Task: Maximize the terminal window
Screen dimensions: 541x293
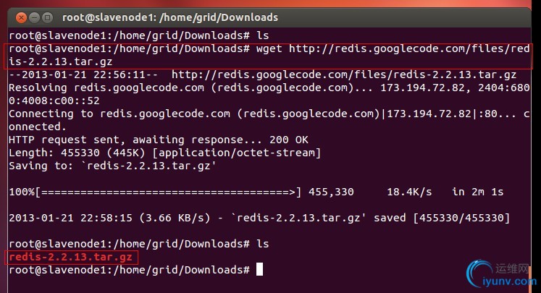Action: 48,17
